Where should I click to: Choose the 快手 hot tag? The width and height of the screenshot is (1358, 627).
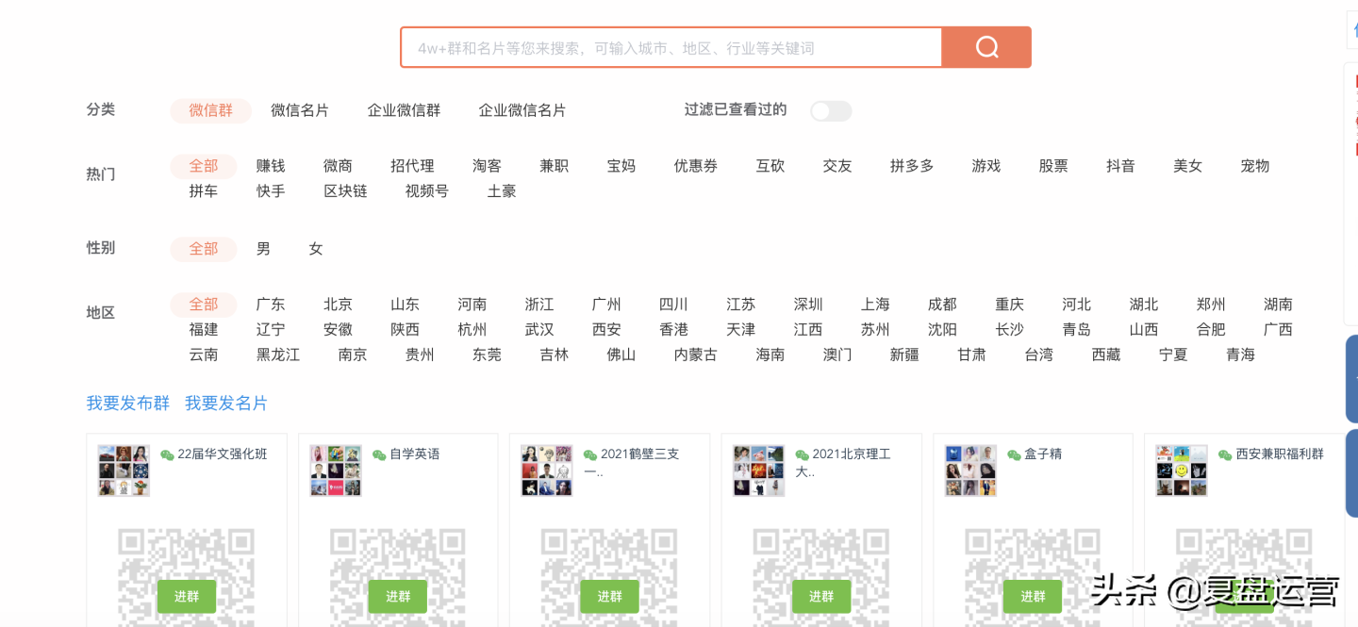(271, 191)
